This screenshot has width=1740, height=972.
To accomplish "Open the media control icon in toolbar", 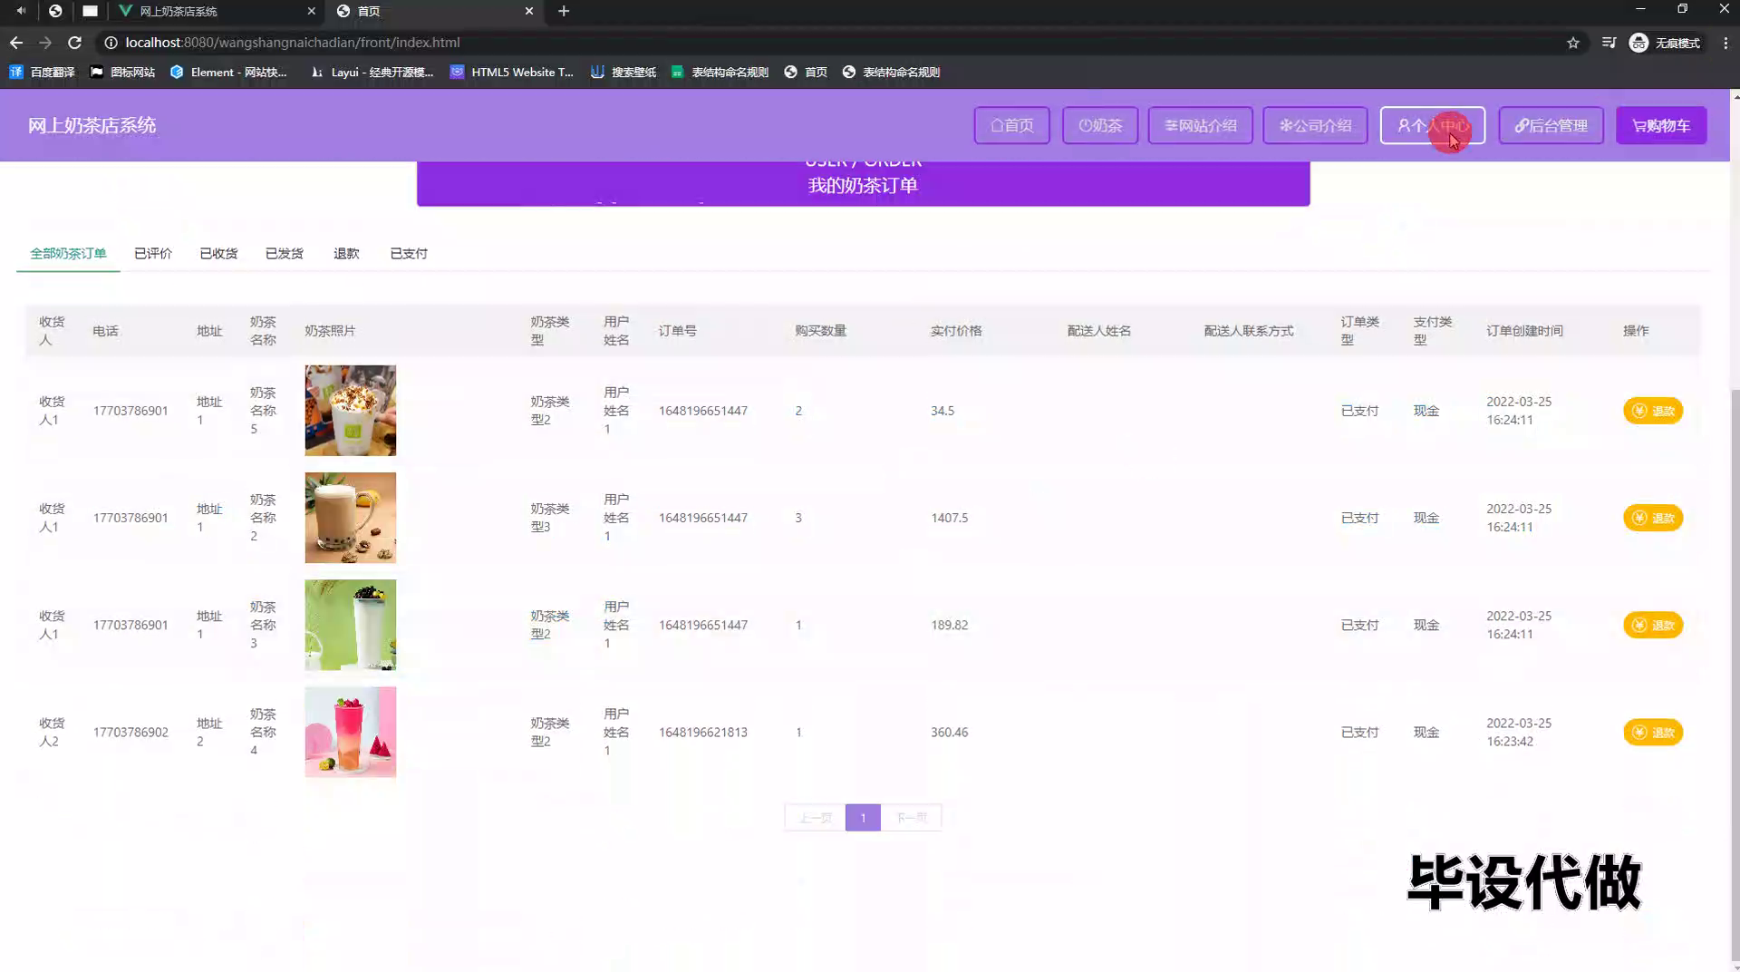I will pyautogui.click(x=1609, y=43).
